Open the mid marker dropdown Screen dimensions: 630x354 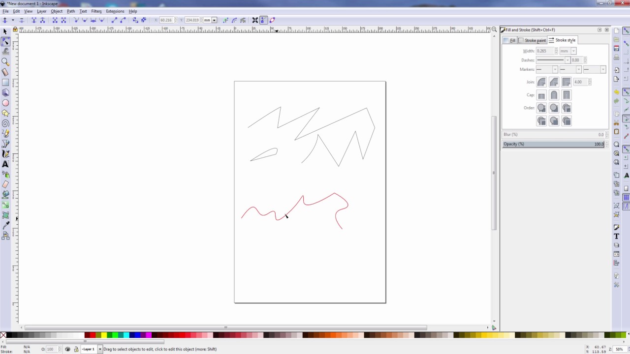point(570,69)
